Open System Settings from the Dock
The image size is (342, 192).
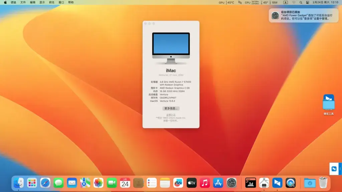tap(231, 183)
